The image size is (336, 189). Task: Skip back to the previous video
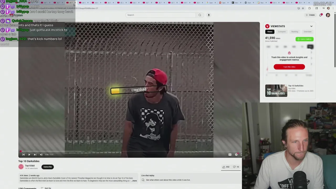coord(23,155)
